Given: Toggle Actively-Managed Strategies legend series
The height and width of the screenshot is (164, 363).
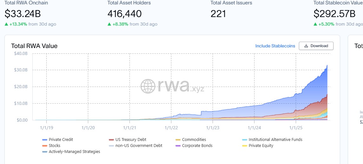Looking at the screenshot, I should click(74, 152).
